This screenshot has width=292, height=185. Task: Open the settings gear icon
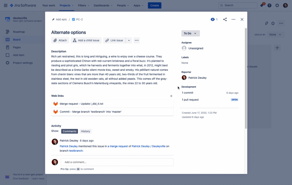point(277,5)
